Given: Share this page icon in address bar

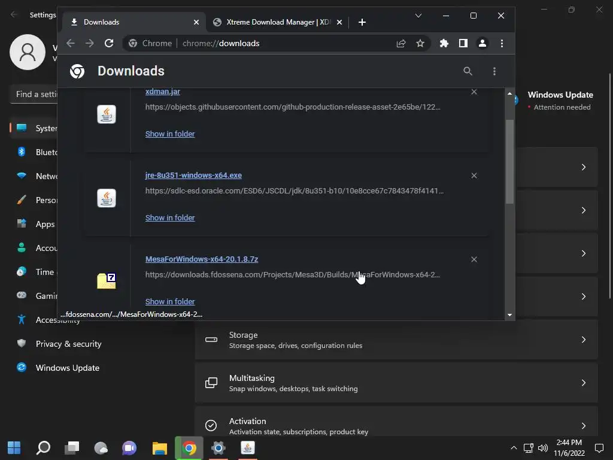Looking at the screenshot, I should click(401, 43).
